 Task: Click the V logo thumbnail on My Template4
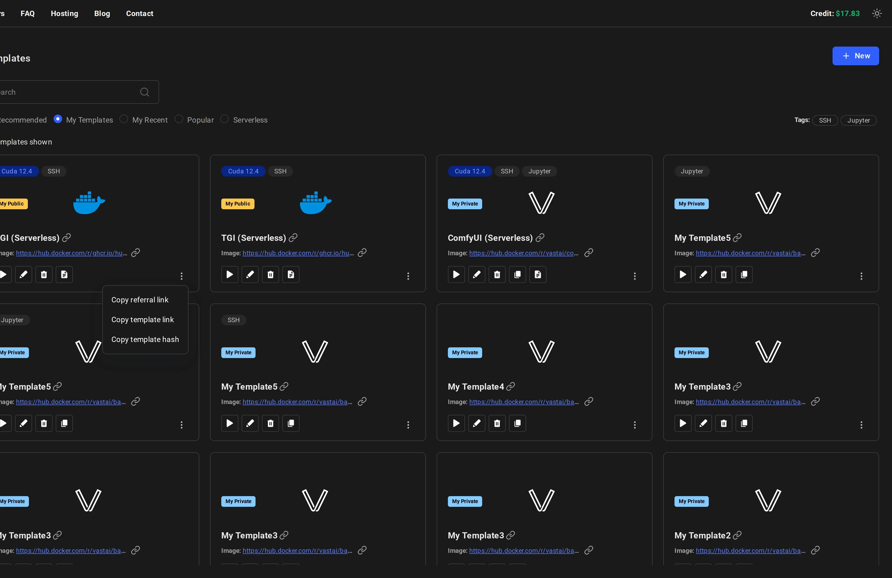(x=541, y=352)
